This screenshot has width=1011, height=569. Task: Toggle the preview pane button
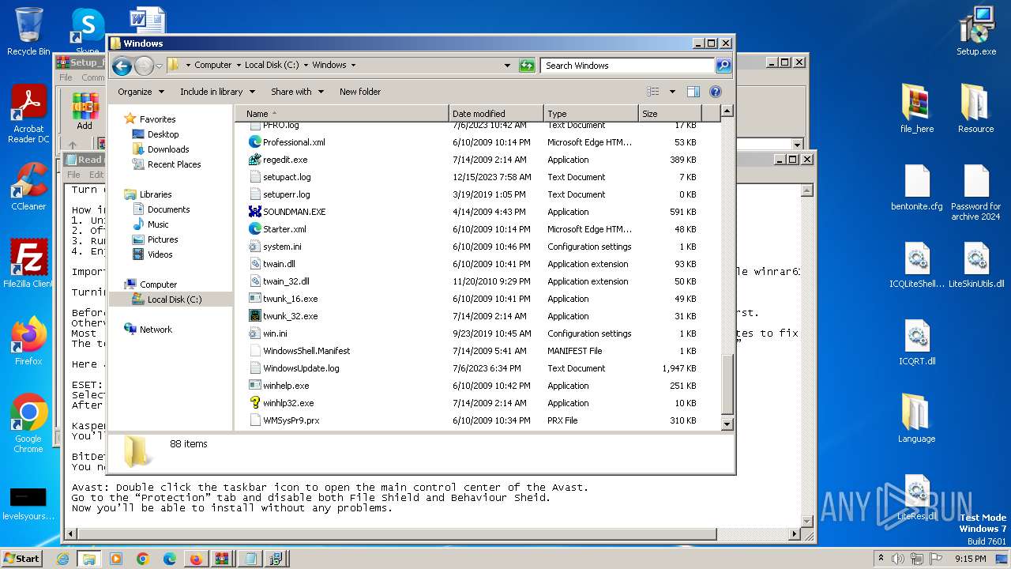pyautogui.click(x=693, y=92)
